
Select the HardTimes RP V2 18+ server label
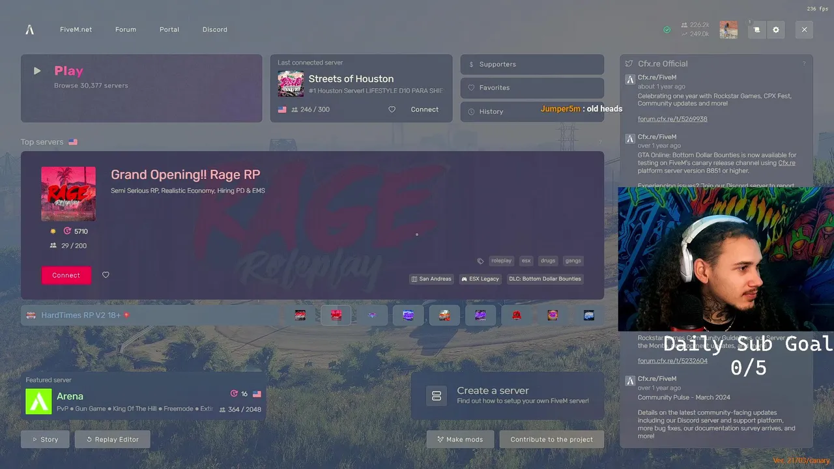[81, 315]
